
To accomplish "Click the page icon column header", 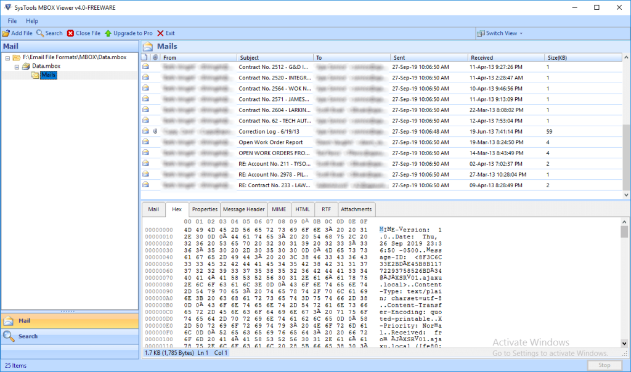I will click(x=144, y=57).
